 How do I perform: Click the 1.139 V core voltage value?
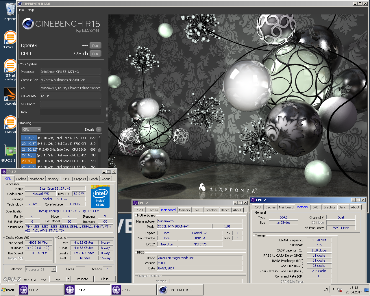tap(75, 204)
